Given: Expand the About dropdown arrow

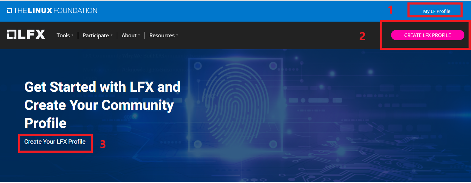Looking at the screenshot, I should point(139,35).
